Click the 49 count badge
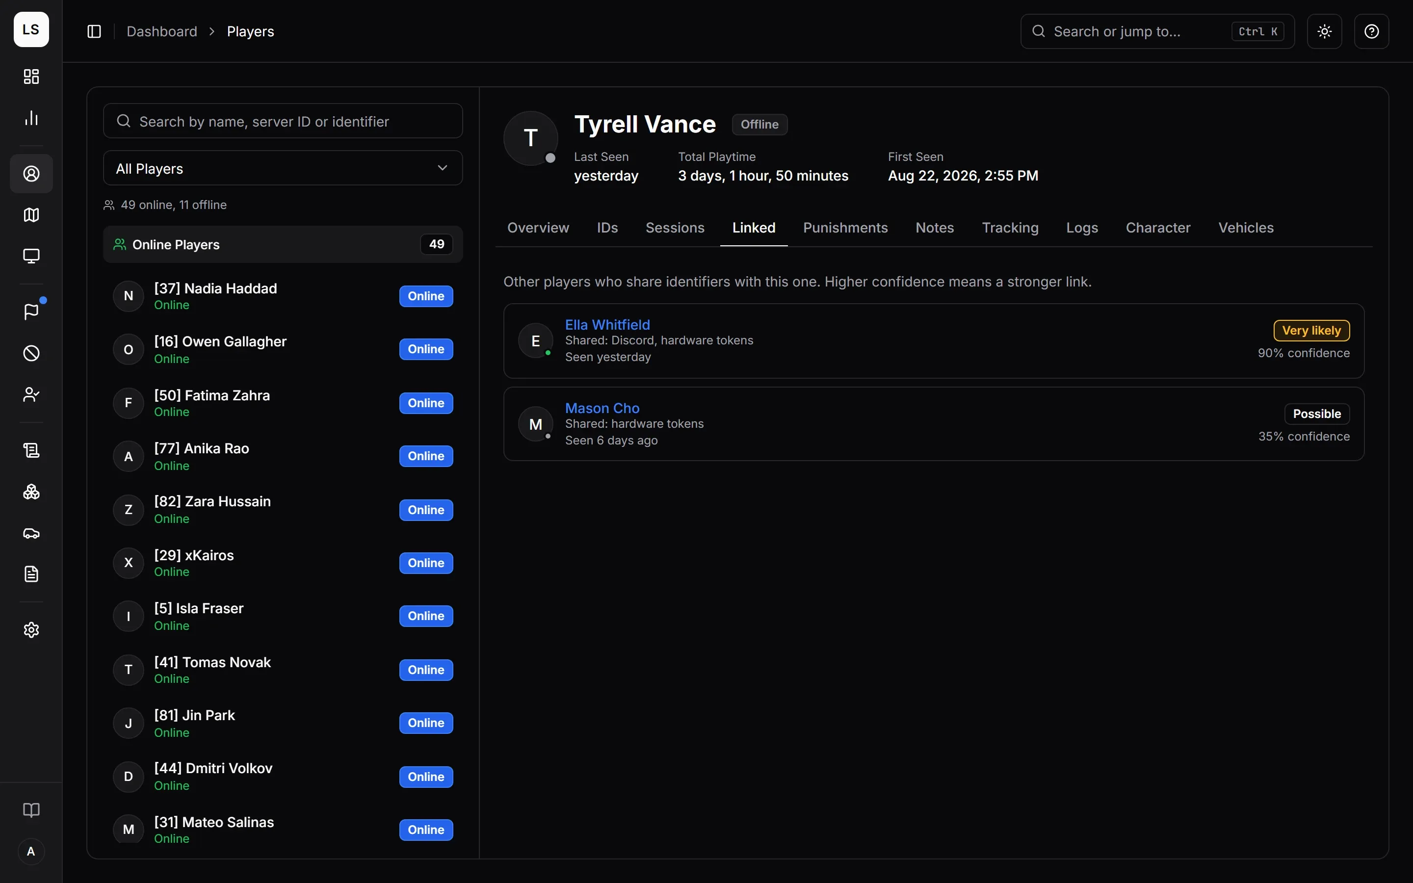The image size is (1413, 883). point(436,244)
